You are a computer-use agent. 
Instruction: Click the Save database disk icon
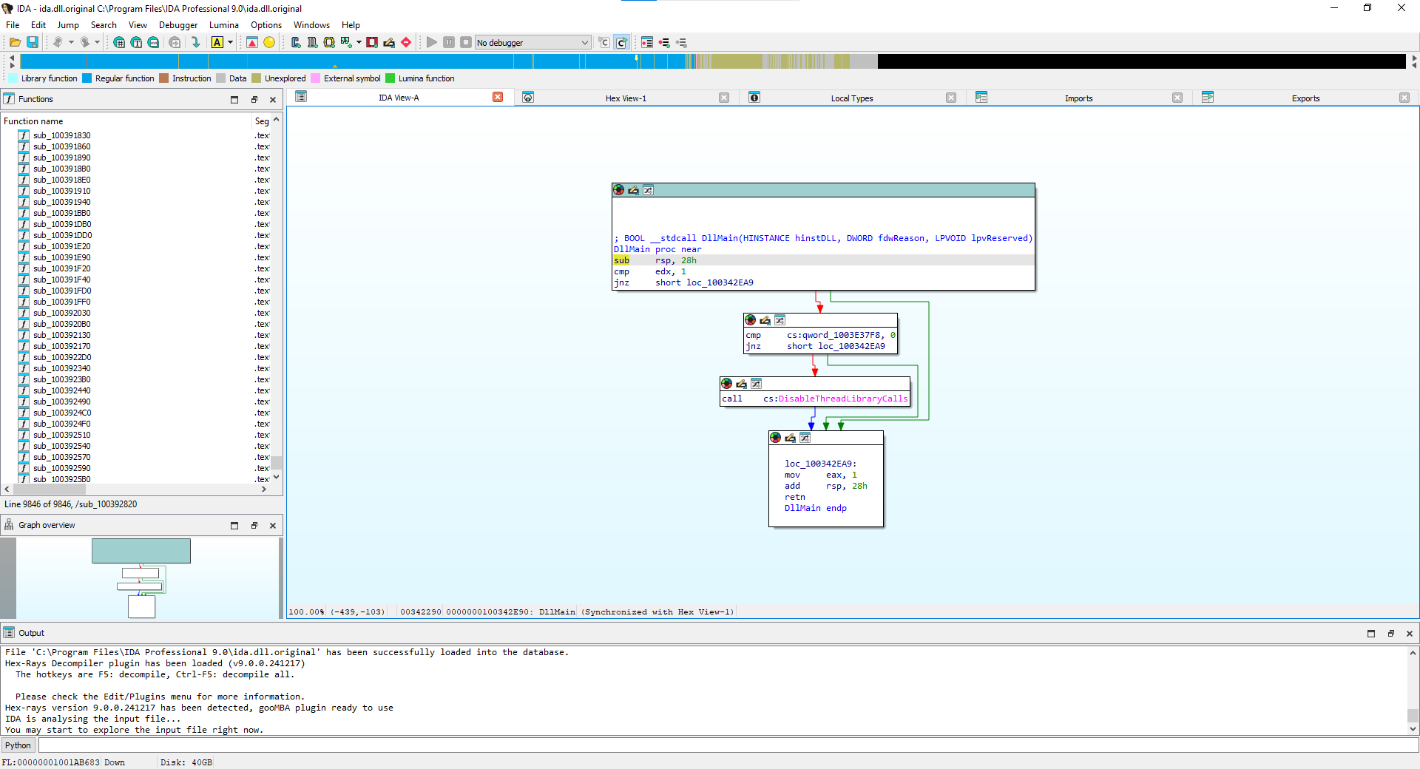(x=33, y=42)
